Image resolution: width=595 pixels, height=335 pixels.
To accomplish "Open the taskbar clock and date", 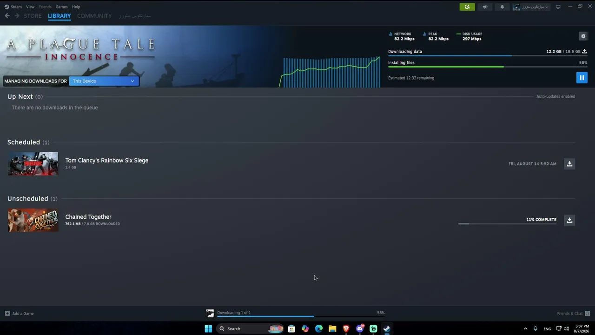I will 582,328.
